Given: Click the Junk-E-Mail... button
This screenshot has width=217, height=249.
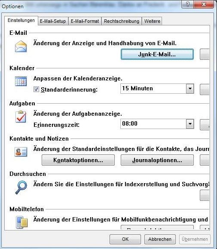Looking at the screenshot, I should 157,54.
